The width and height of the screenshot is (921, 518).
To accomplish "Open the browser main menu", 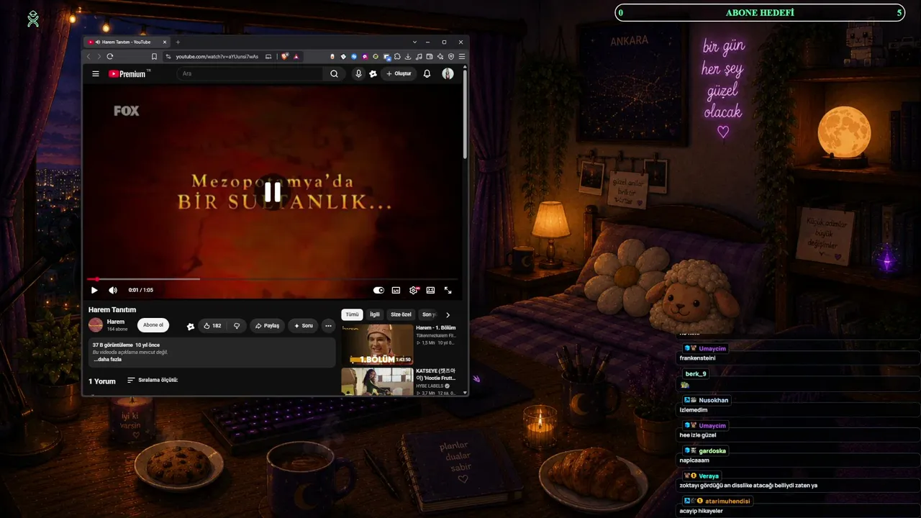I will point(462,56).
